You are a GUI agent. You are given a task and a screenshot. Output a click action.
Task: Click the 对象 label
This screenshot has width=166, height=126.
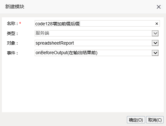click(12, 43)
